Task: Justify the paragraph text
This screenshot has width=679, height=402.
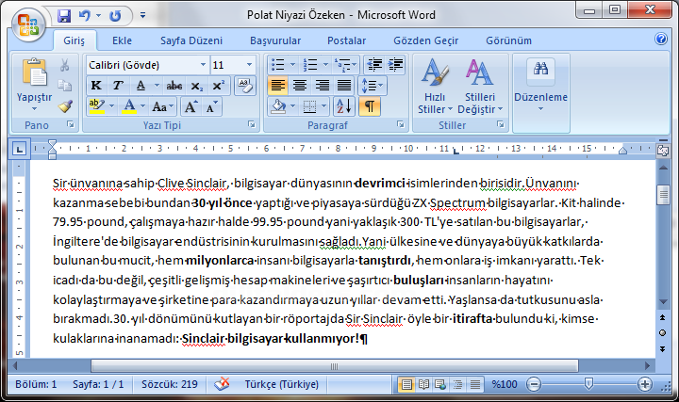Action: tap(344, 85)
